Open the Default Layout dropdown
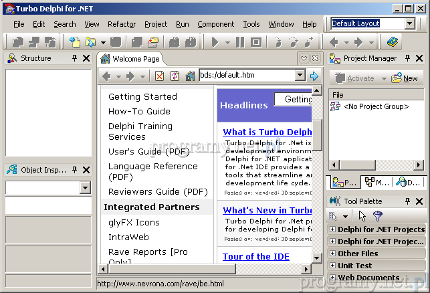This screenshot has width=430, height=293. pos(409,23)
